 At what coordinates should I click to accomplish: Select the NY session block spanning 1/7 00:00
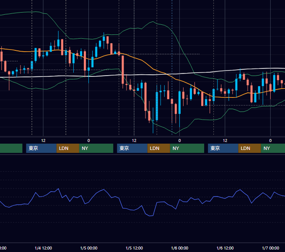273,148
